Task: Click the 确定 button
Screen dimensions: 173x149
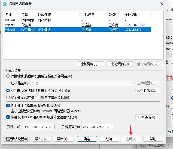Action: coord(87,139)
